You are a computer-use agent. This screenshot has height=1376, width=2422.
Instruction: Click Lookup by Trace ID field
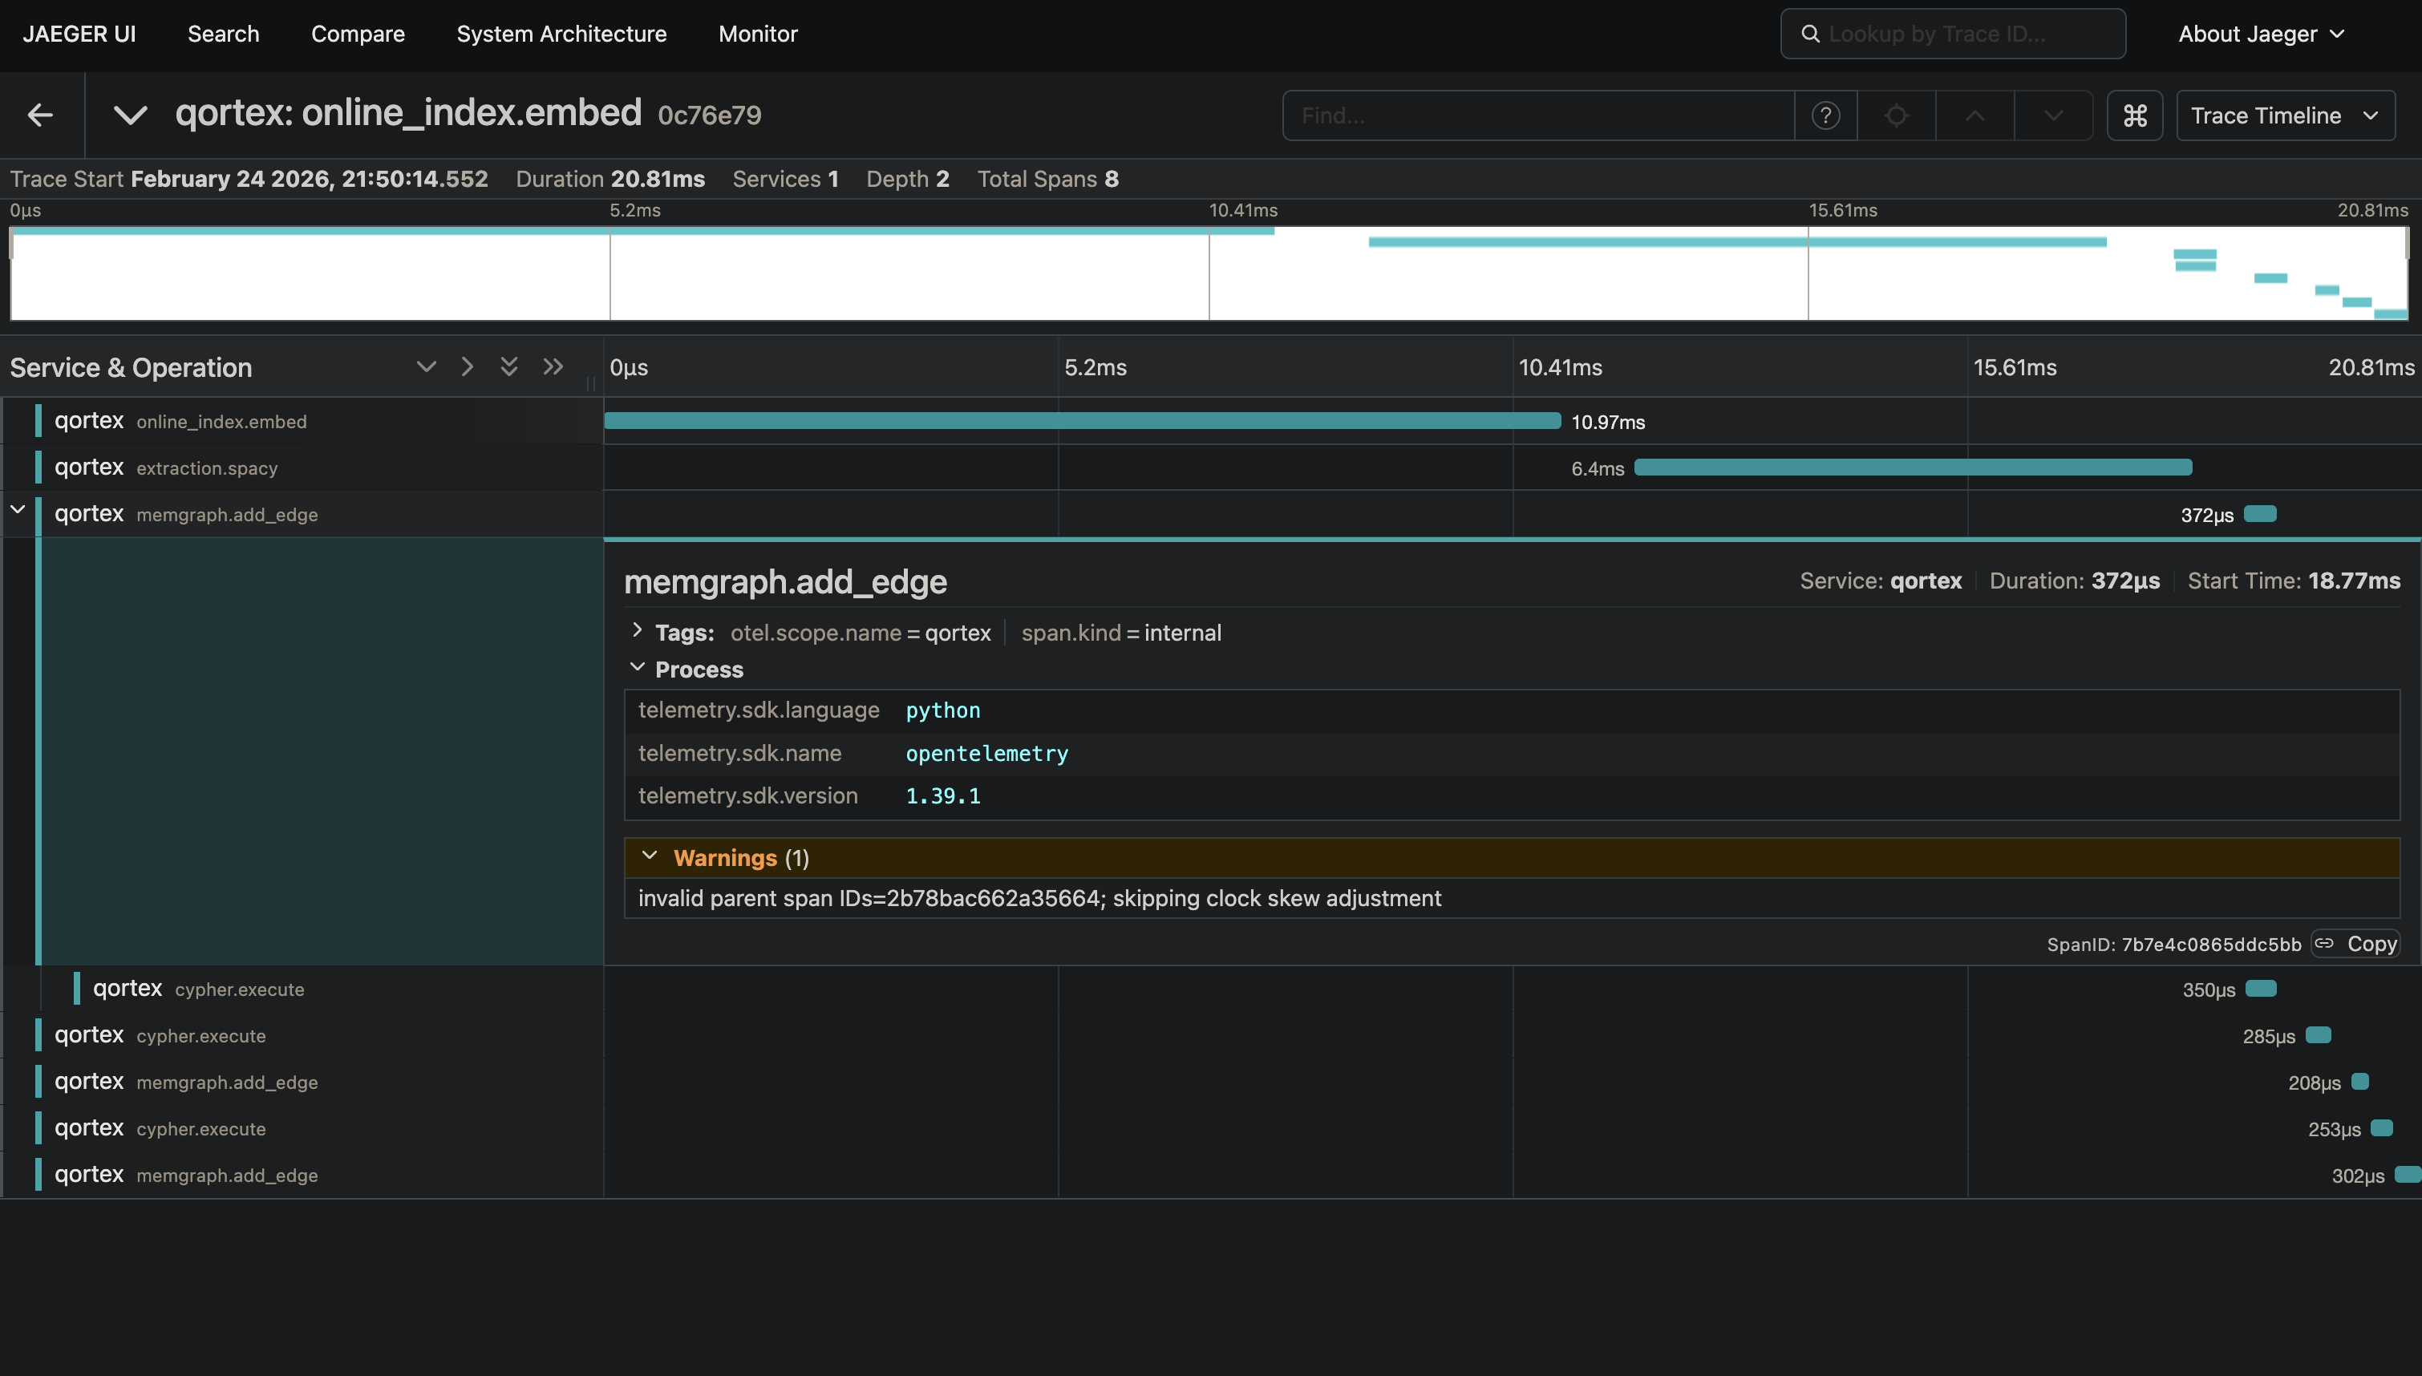pyautogui.click(x=1952, y=34)
